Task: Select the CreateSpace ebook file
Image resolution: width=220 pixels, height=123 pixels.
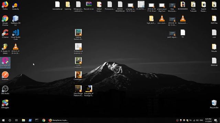Action: click(x=78, y=76)
